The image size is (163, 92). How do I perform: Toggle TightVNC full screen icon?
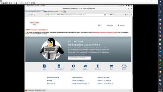coord(34,3)
